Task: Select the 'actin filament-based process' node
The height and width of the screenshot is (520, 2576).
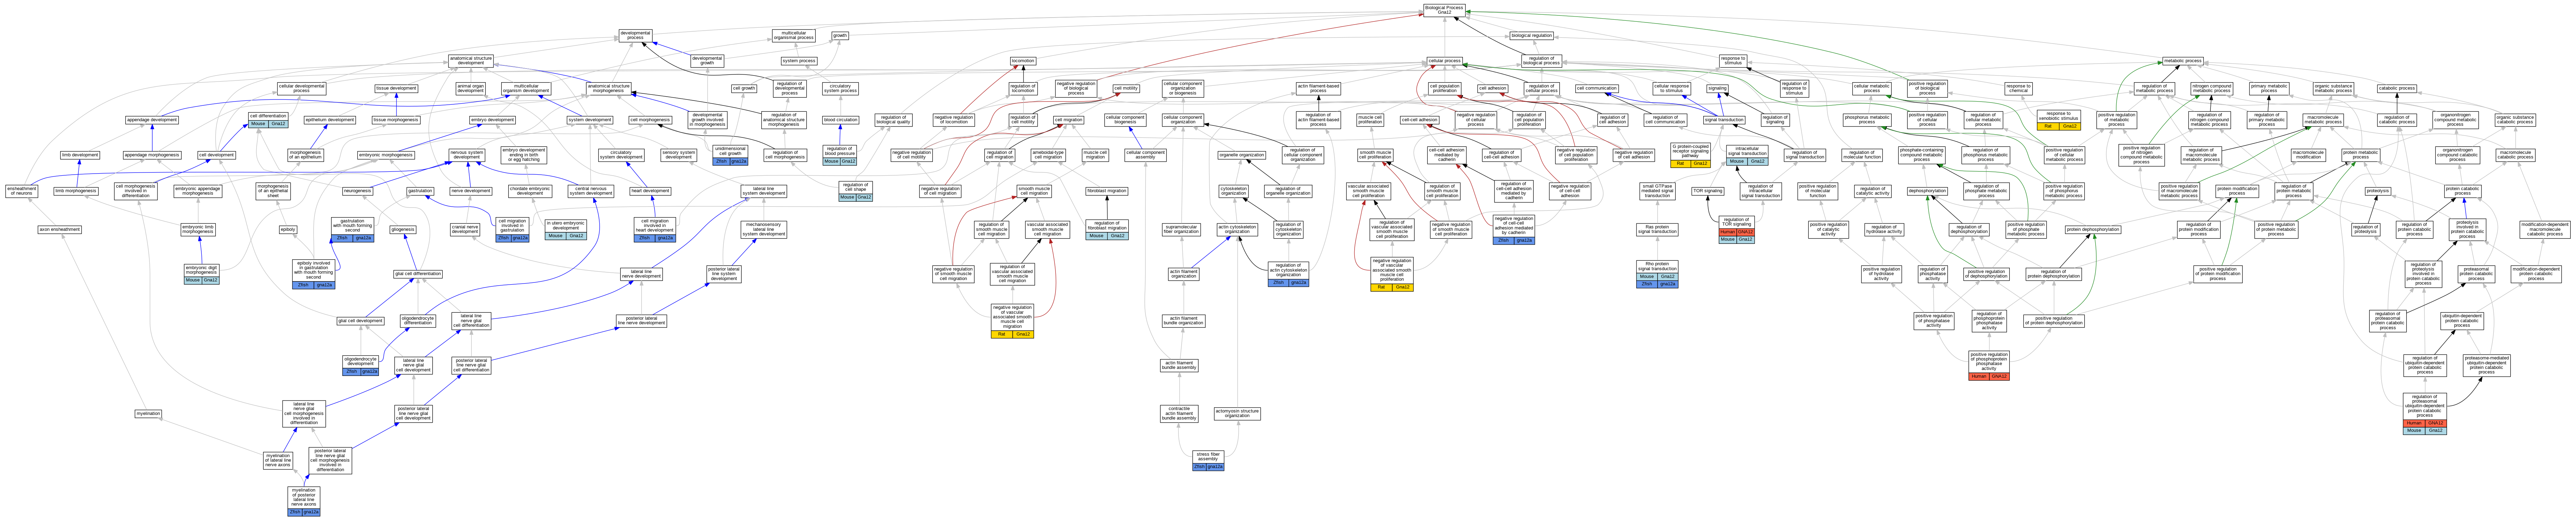Action: (x=1318, y=88)
